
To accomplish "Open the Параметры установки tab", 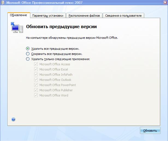I will pos(48,16).
